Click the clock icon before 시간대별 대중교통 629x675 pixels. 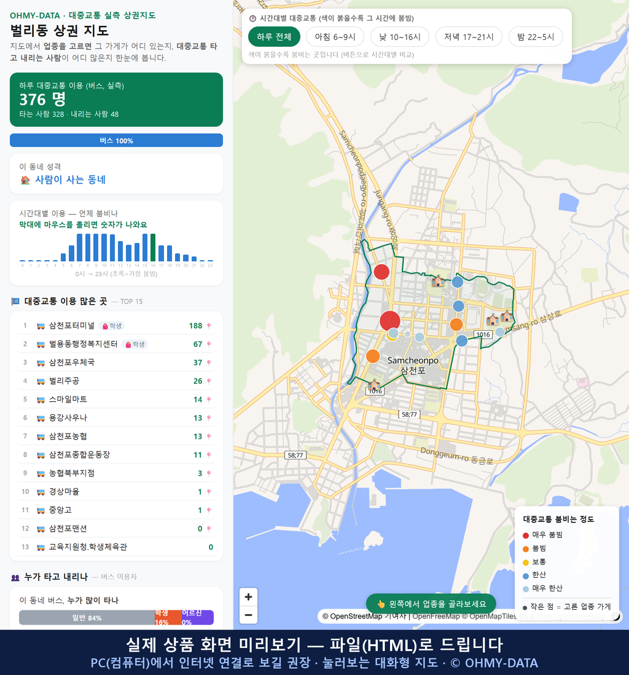point(253,18)
